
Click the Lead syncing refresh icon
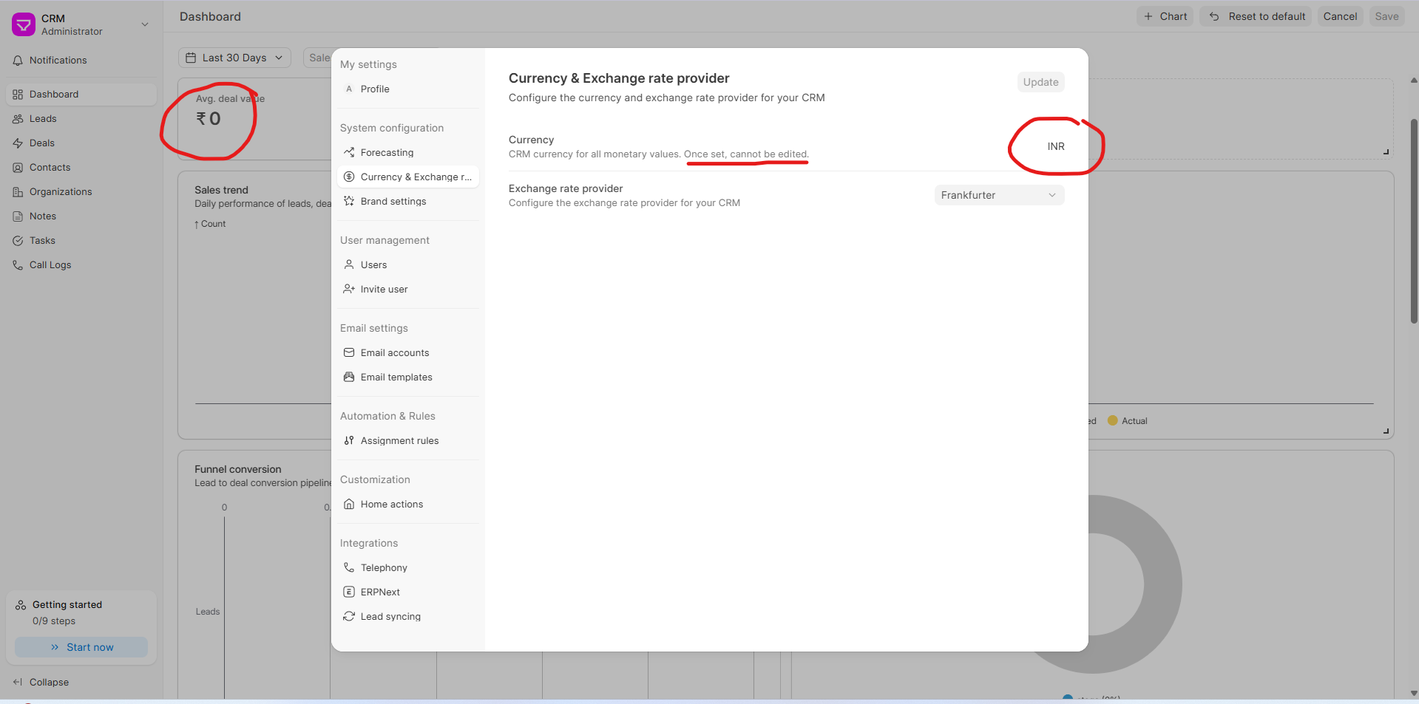click(x=349, y=616)
